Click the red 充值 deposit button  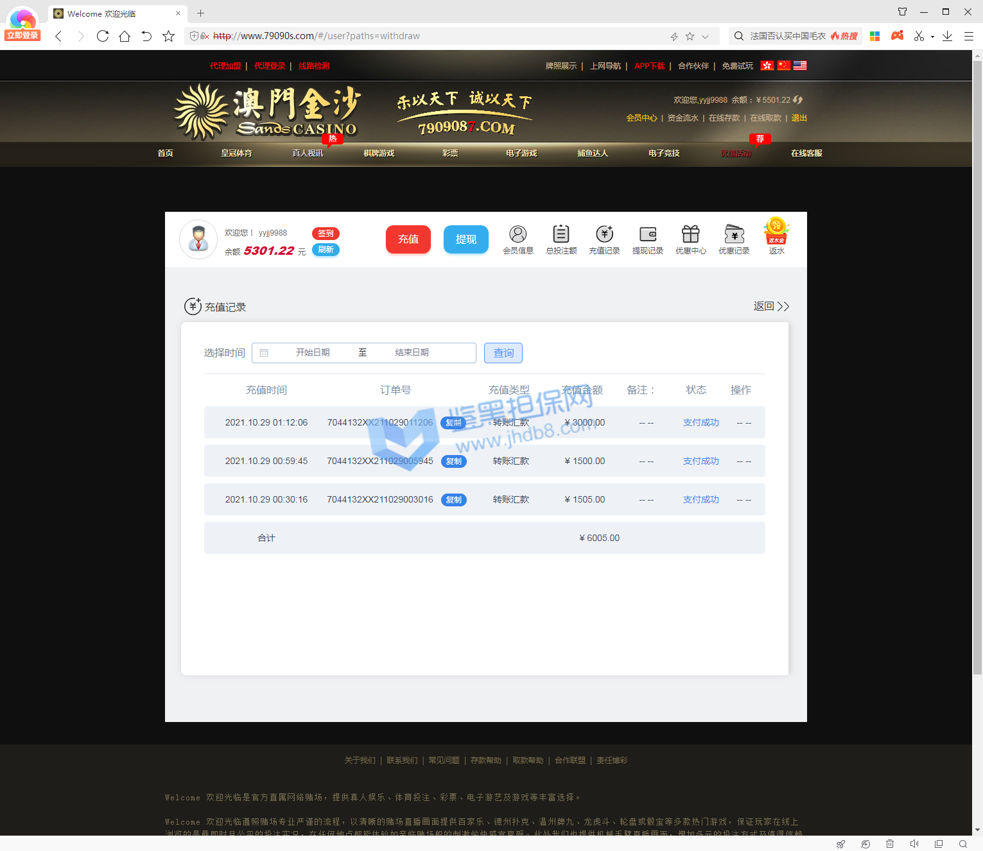click(408, 239)
